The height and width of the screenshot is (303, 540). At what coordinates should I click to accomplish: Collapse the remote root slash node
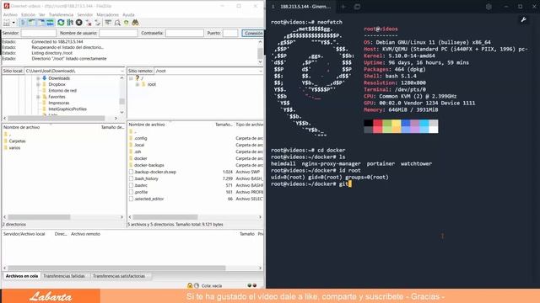pos(131,78)
